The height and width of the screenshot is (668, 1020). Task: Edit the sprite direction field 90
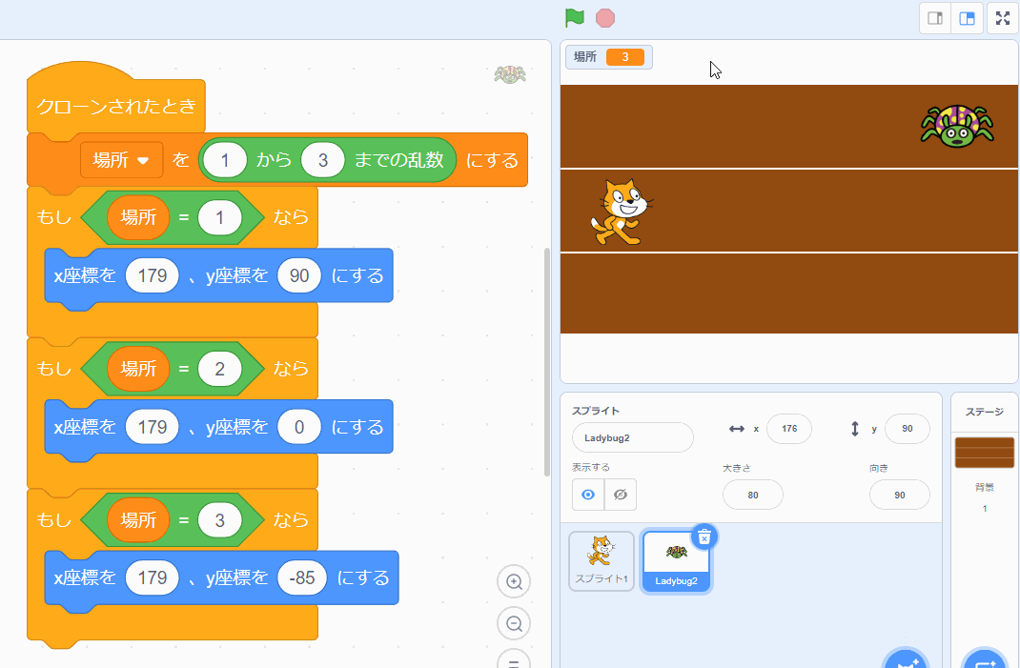click(900, 495)
